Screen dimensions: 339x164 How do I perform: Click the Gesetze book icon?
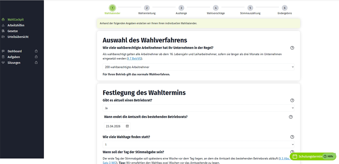coord(3,31)
